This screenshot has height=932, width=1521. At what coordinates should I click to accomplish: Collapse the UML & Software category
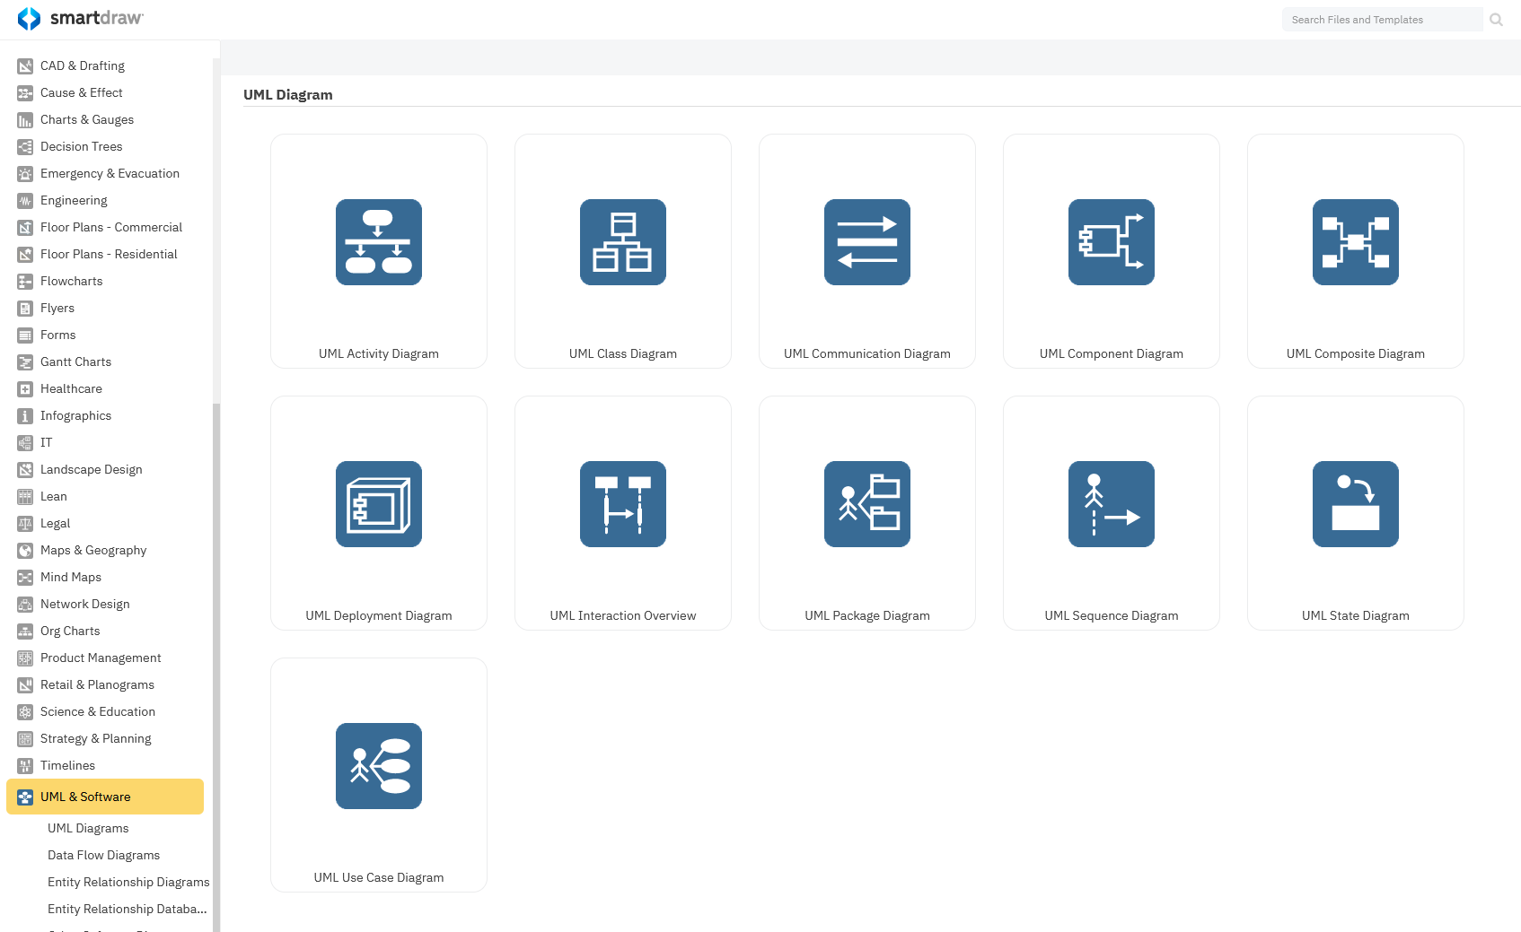(x=104, y=797)
